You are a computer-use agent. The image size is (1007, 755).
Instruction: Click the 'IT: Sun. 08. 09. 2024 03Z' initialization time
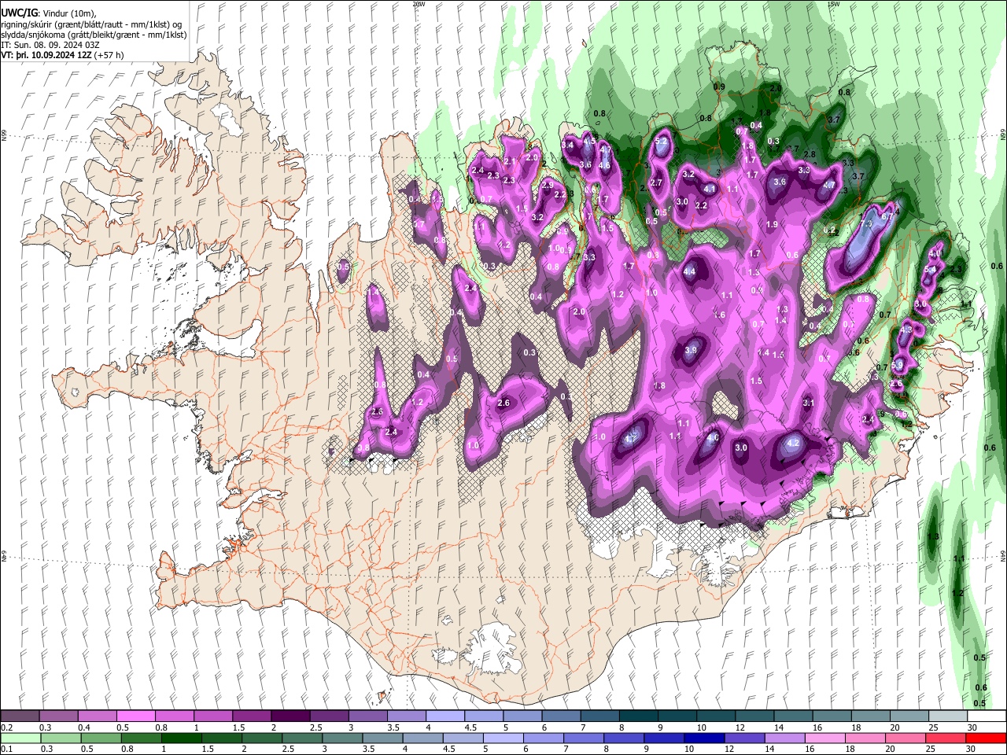pos(50,46)
